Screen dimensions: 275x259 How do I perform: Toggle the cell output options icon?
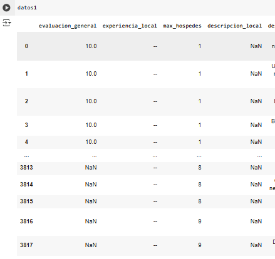[7, 23]
